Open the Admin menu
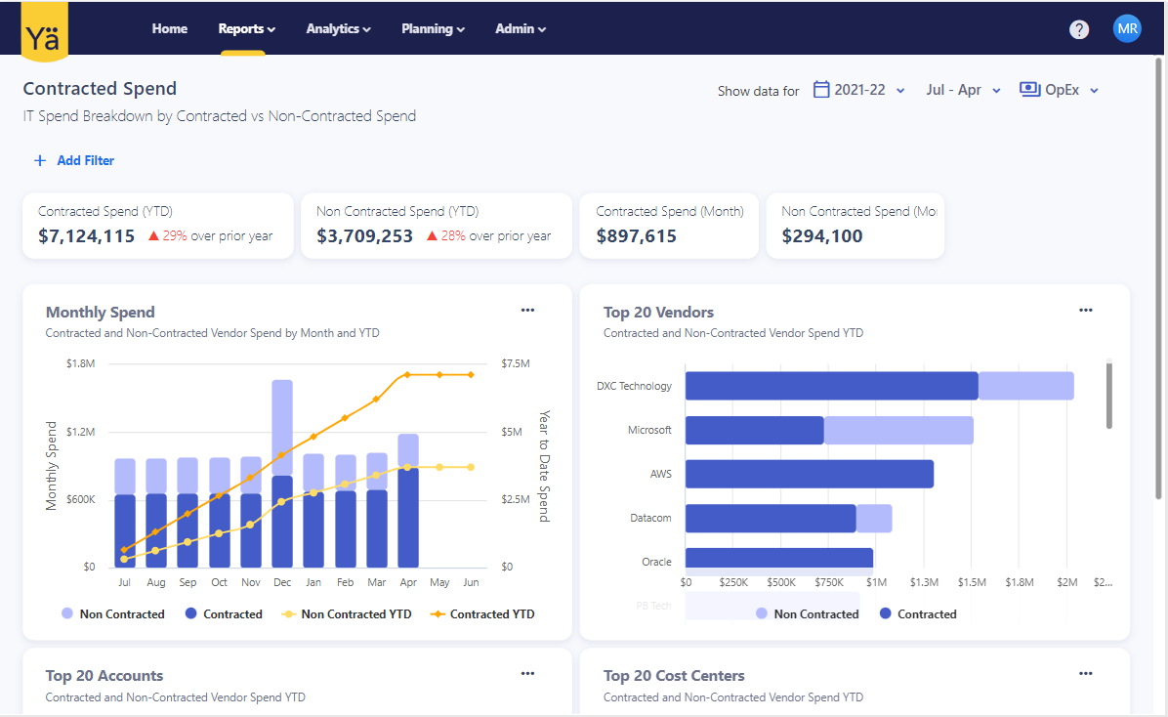This screenshot has height=717, width=1168. click(x=520, y=29)
